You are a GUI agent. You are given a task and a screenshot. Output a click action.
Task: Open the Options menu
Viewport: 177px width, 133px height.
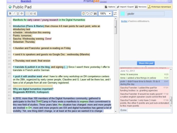pos(110,7)
